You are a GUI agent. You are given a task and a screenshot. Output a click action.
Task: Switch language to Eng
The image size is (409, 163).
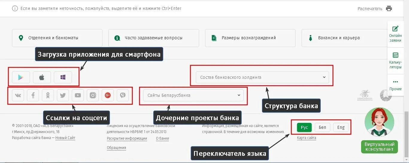(x=341, y=127)
